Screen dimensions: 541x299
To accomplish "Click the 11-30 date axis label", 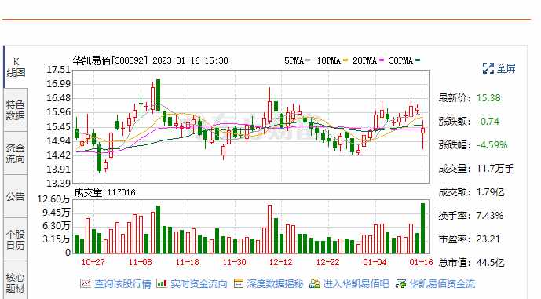I will (x=234, y=262).
